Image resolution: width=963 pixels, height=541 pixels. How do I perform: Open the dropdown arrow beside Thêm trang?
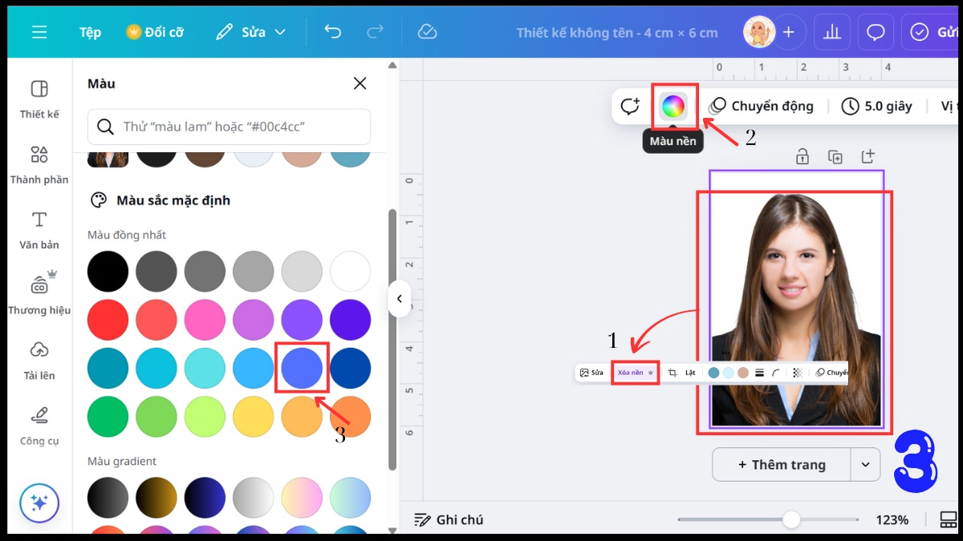865,464
